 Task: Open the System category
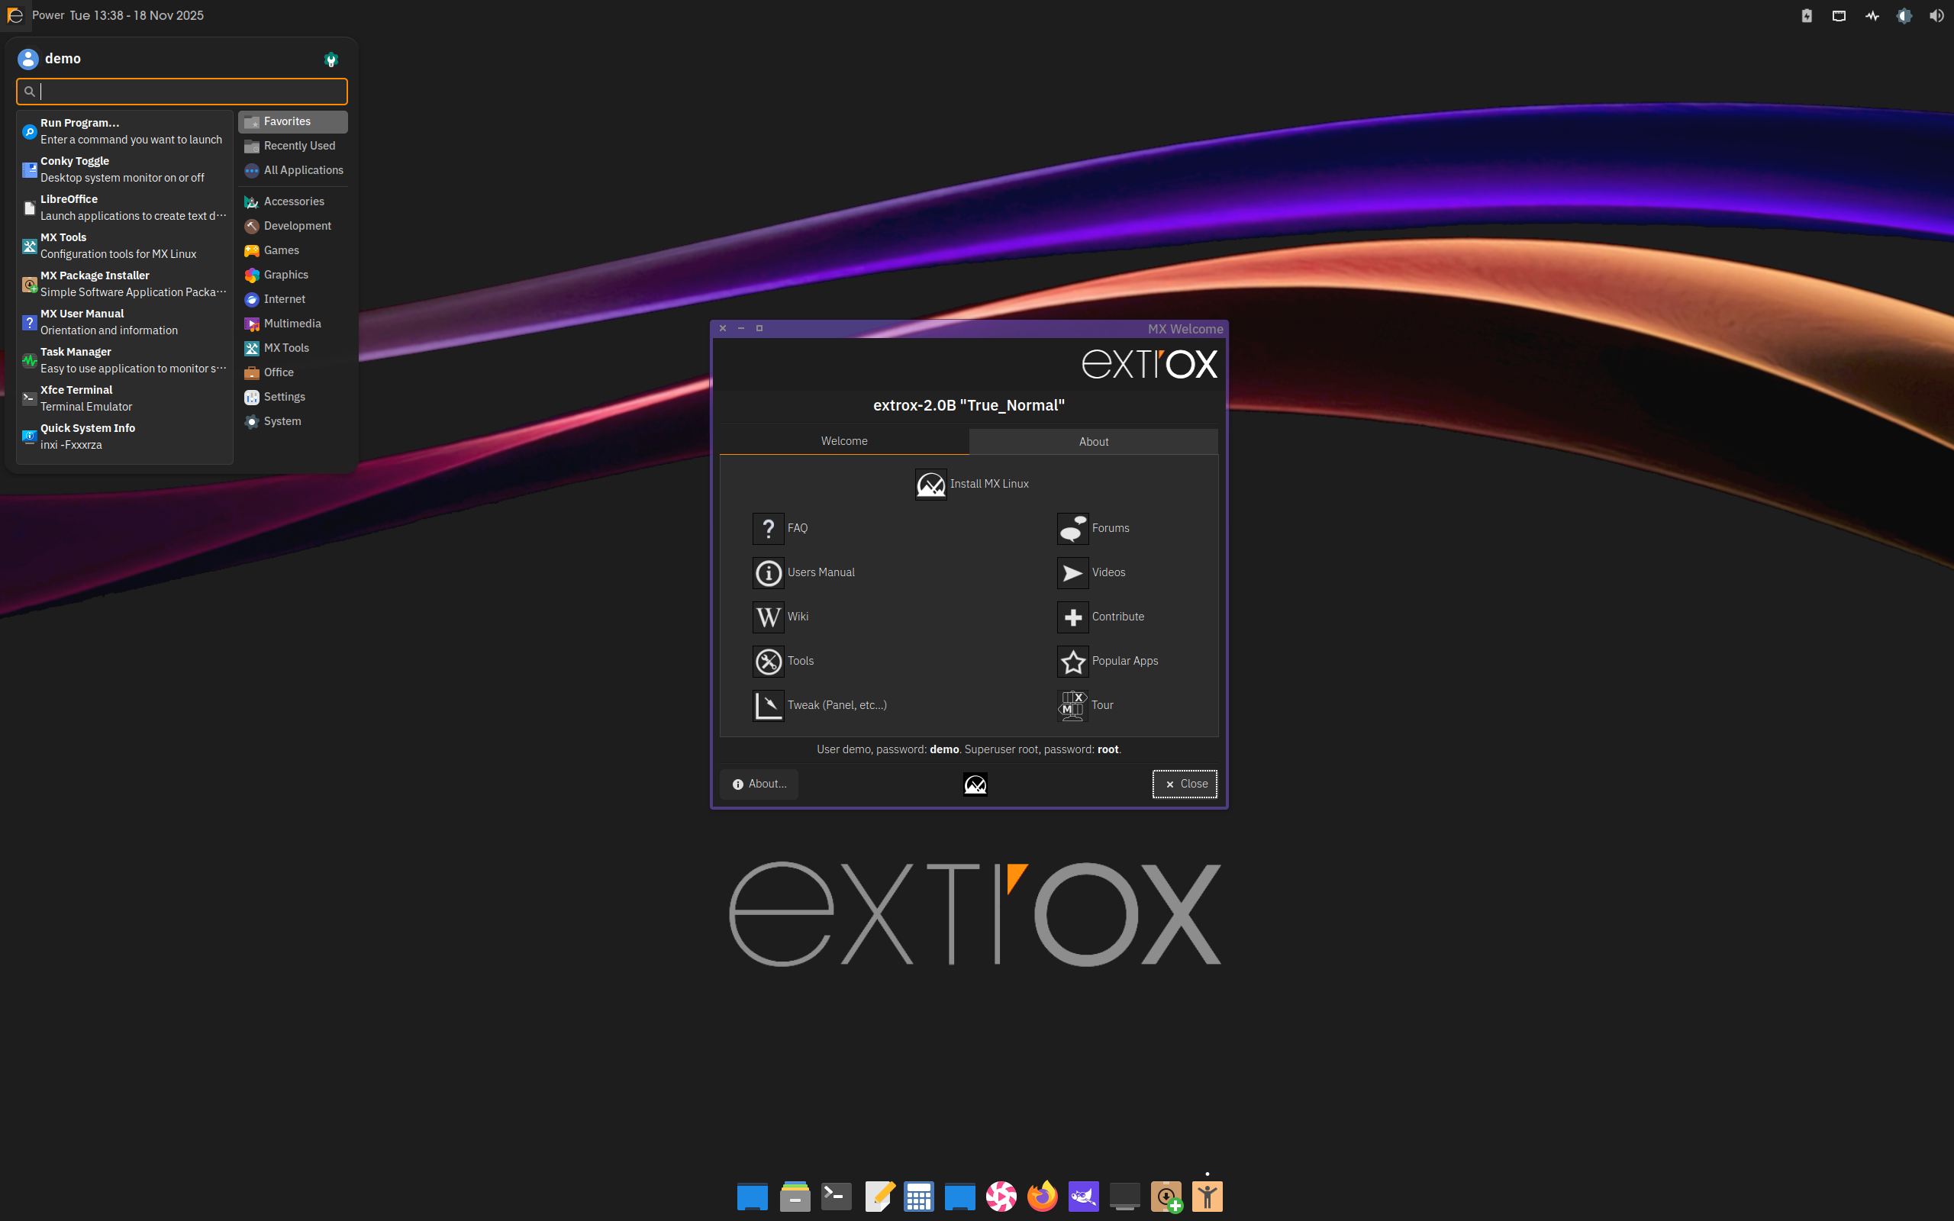[x=292, y=420]
